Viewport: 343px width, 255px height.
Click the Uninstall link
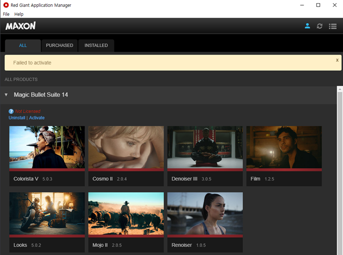(x=17, y=118)
